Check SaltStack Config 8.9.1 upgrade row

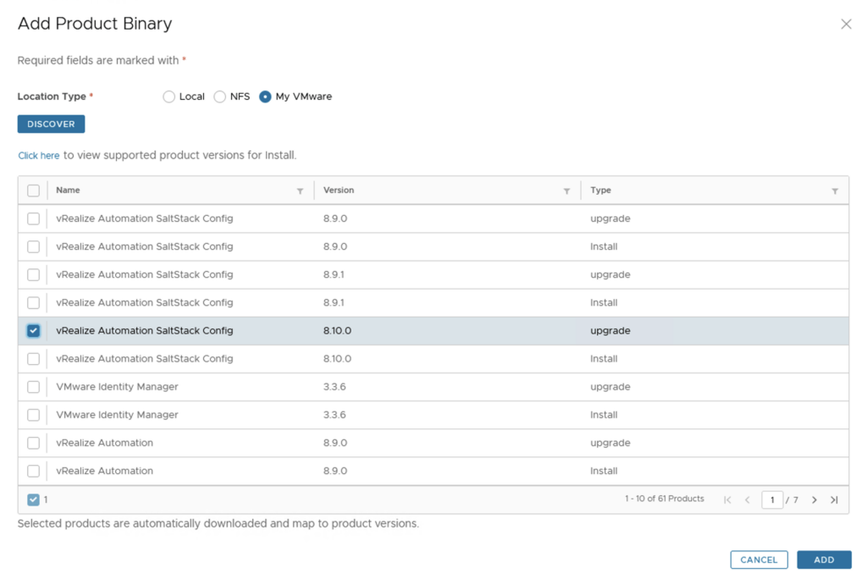33,275
